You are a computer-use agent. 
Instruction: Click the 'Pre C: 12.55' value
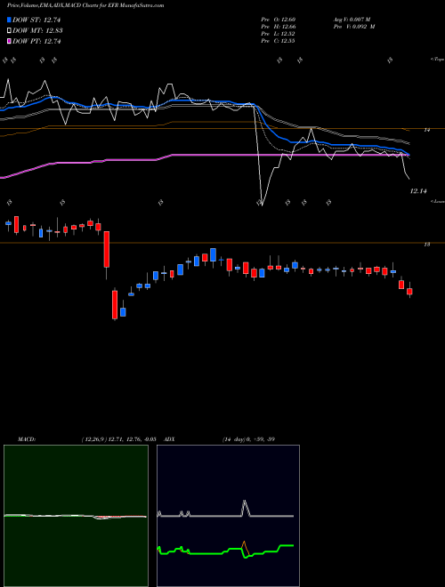(278, 41)
